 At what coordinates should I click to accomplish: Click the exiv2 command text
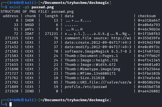coord(15,7)
